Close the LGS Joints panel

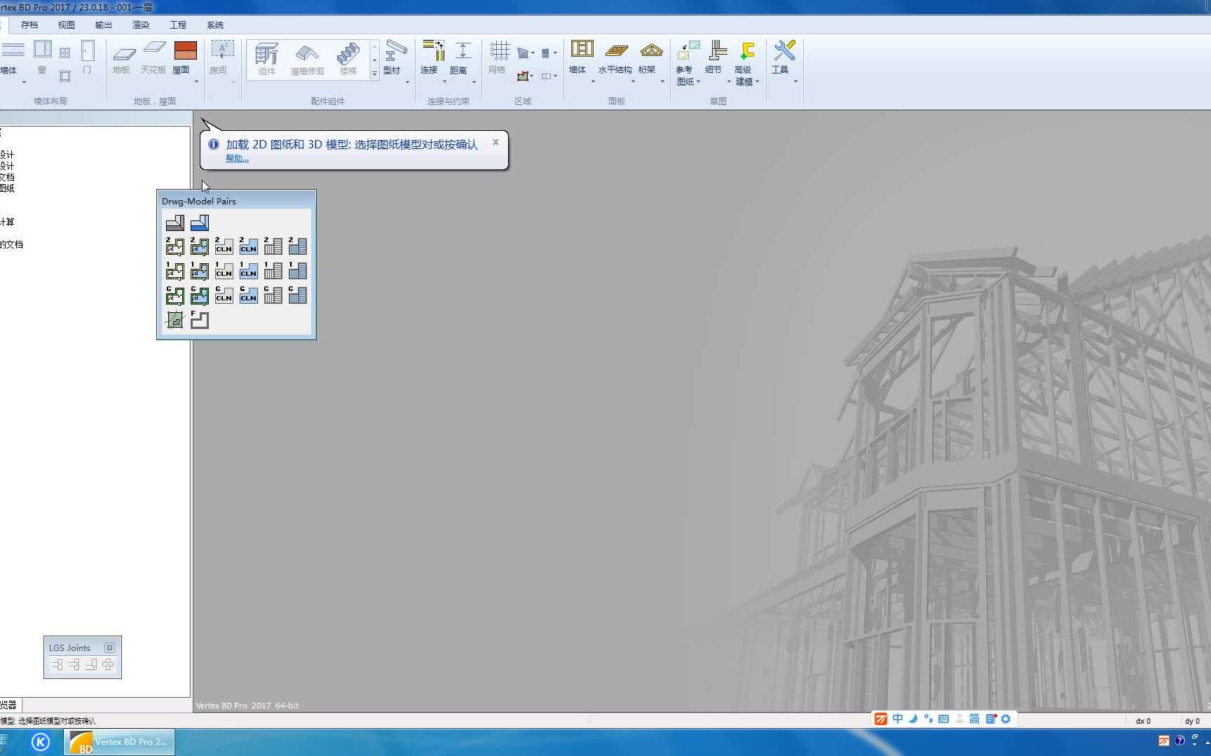click(109, 647)
